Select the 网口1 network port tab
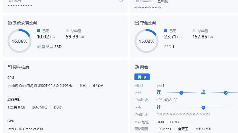The width and height of the screenshot is (238, 133). pyautogui.click(x=142, y=77)
